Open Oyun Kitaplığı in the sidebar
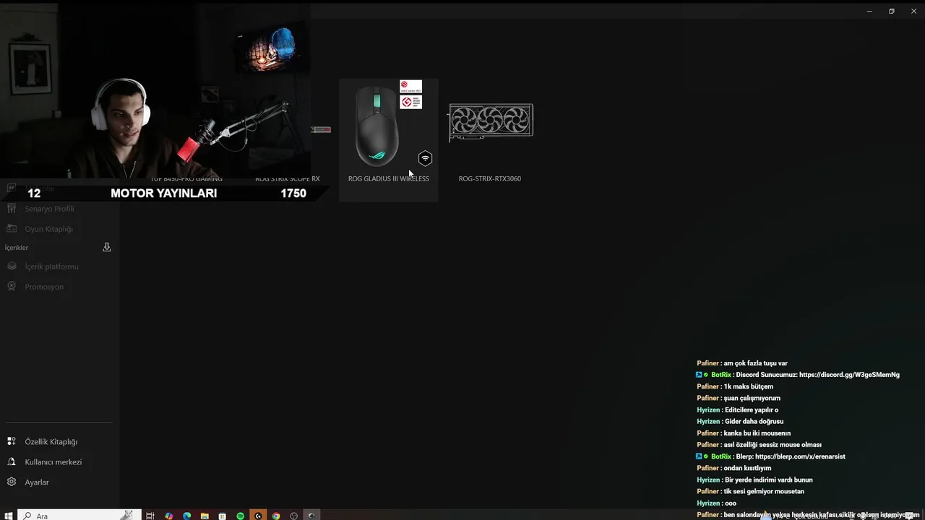This screenshot has width=925, height=520. [48, 229]
